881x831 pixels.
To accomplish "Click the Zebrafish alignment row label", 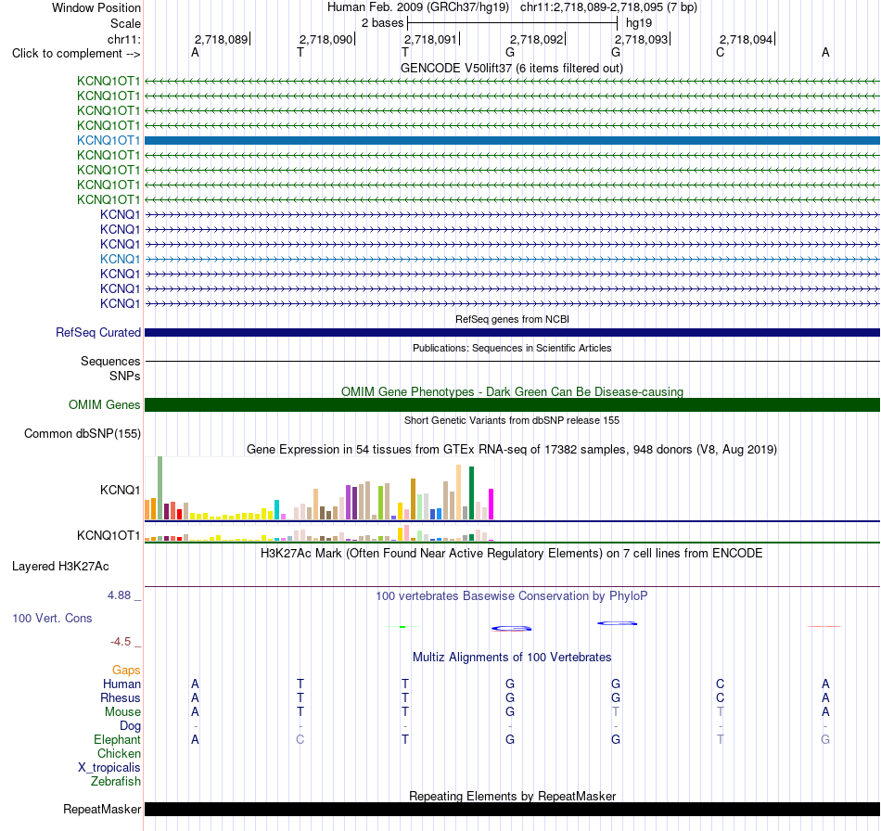I will [116, 782].
